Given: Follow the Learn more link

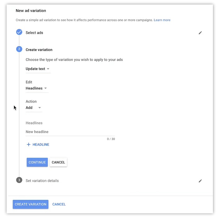Looking at the screenshot, I should click(162, 20).
